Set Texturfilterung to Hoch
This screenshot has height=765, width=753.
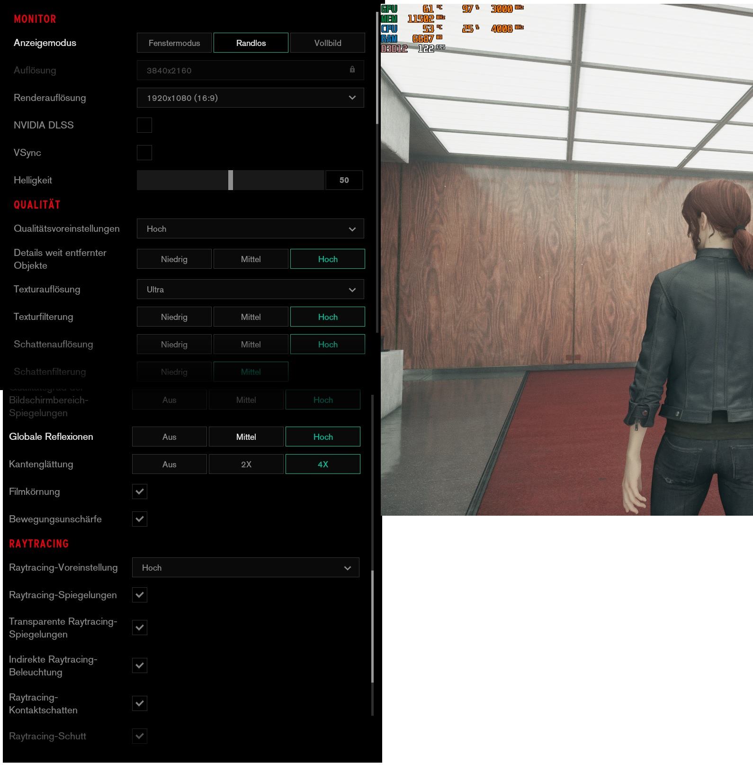pos(328,317)
